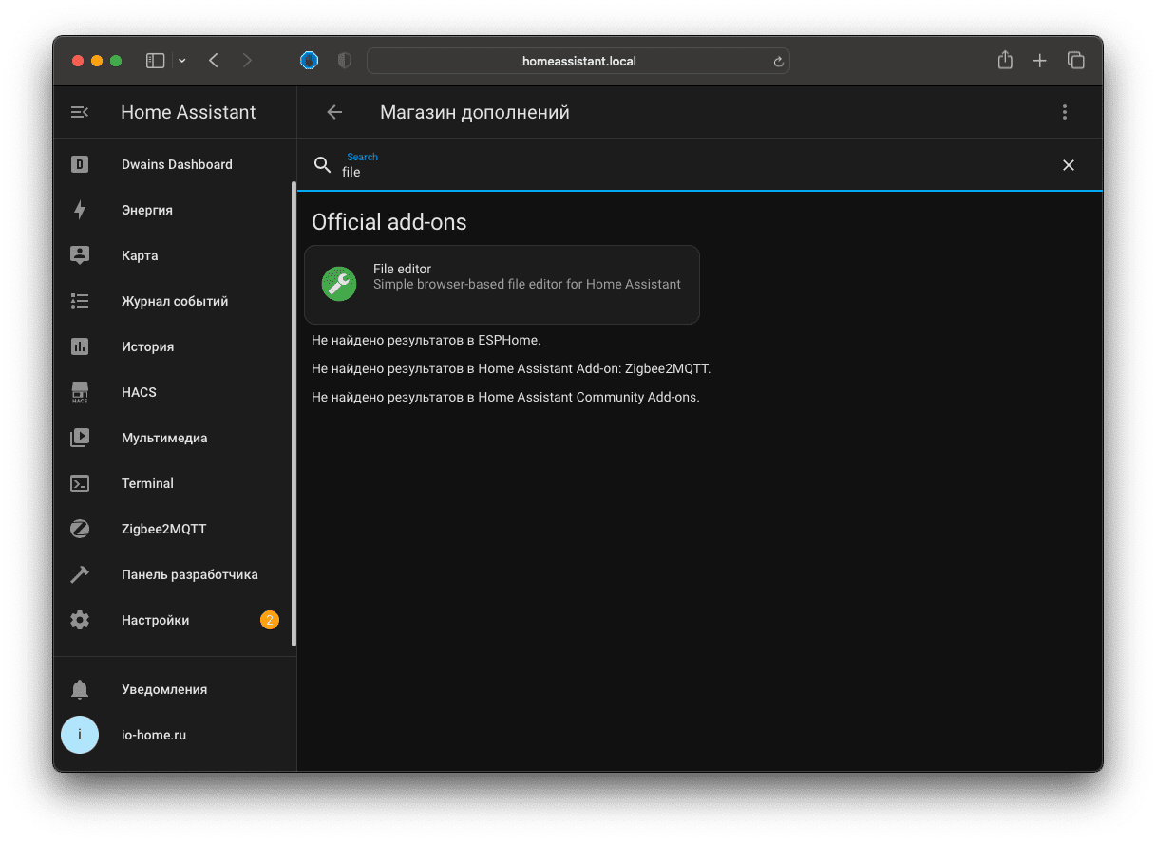Viewport: 1156px width, 842px height.
Task: Show the Карта map view
Action: 80,255
